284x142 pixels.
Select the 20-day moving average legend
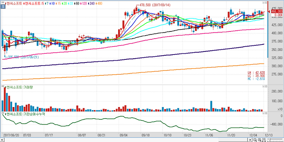click(x=64, y=3)
